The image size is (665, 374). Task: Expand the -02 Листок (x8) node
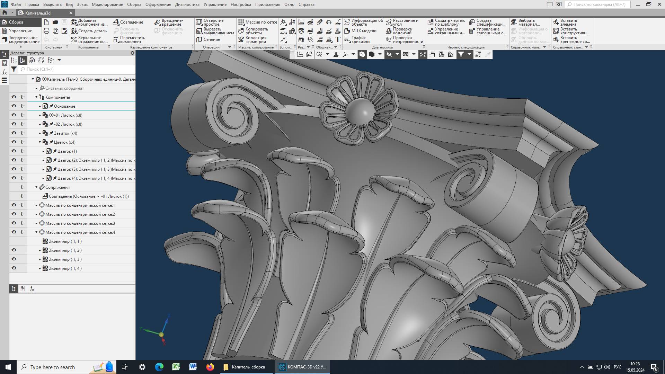click(40, 124)
